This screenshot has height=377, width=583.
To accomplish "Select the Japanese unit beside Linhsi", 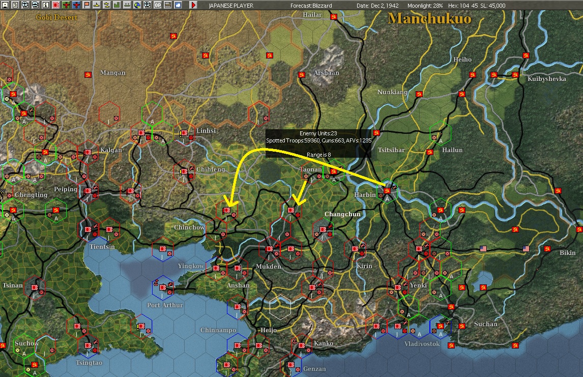I will pyautogui.click(x=184, y=133).
